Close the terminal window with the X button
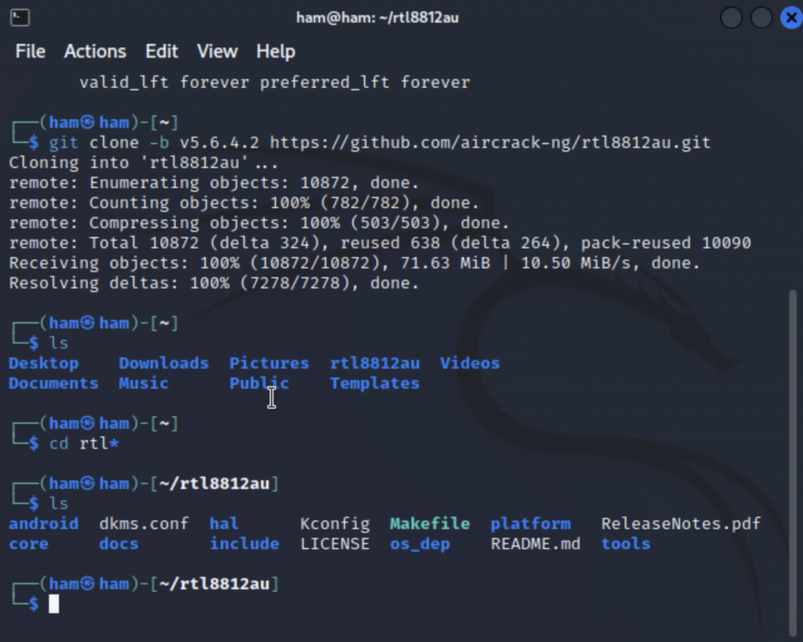 point(790,18)
